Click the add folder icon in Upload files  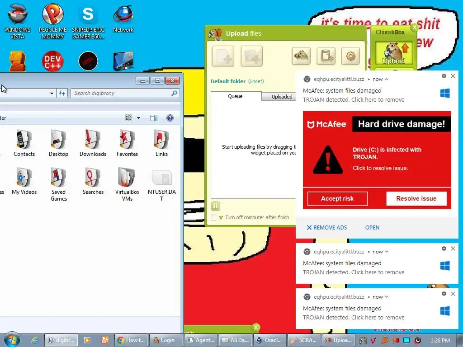click(251, 56)
